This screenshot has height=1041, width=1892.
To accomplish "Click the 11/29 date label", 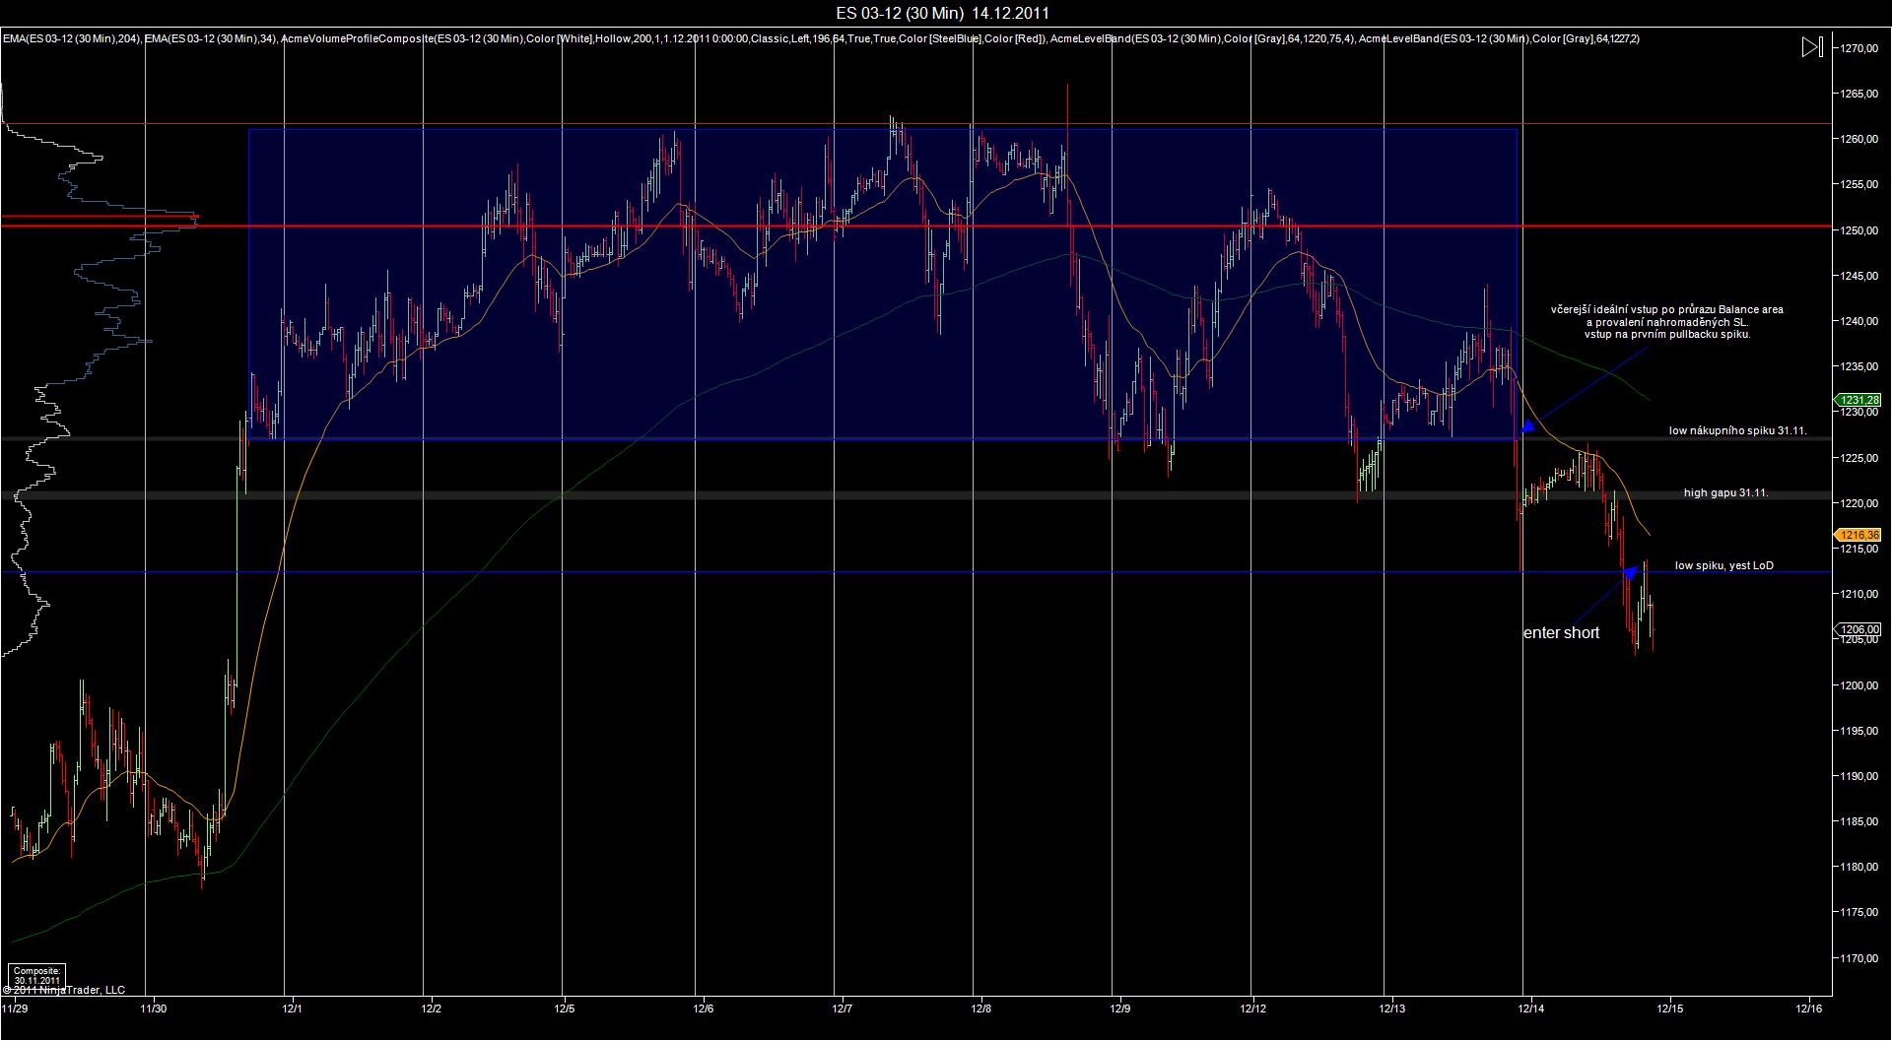I will [14, 1008].
